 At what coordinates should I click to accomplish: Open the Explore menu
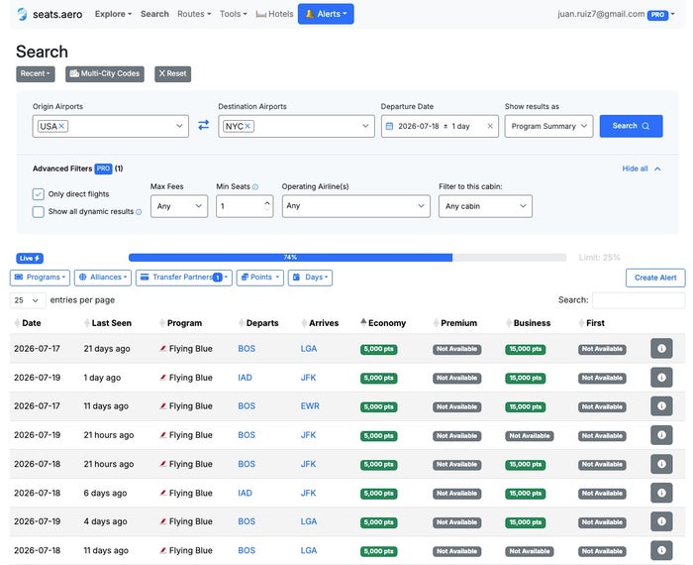tap(113, 14)
